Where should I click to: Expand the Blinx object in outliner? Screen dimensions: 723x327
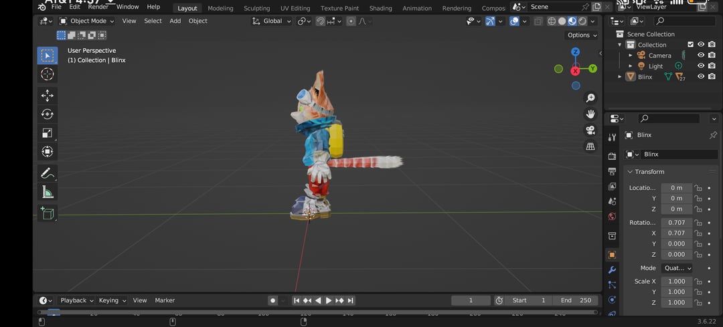(620, 77)
